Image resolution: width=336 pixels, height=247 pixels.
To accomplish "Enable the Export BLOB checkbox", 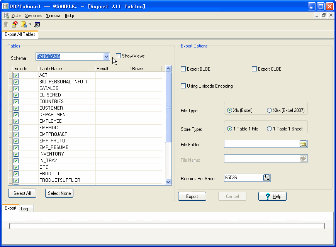I will [183, 69].
